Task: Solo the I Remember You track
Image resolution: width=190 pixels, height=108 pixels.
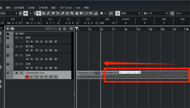Action: click(x=21, y=73)
